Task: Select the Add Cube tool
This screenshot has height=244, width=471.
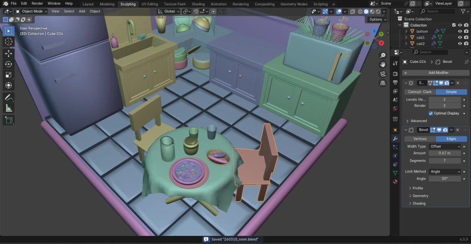Action: tap(9, 120)
